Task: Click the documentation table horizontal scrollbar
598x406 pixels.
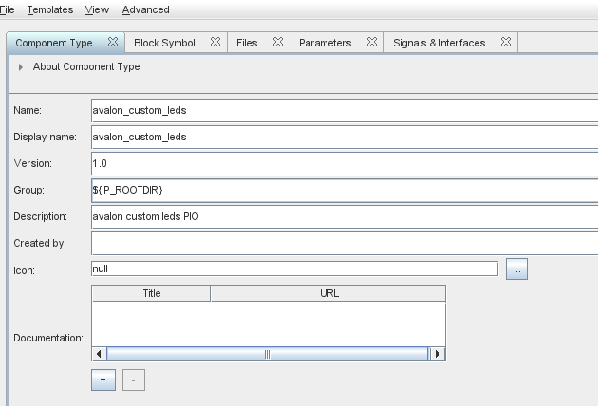Action: point(268,354)
